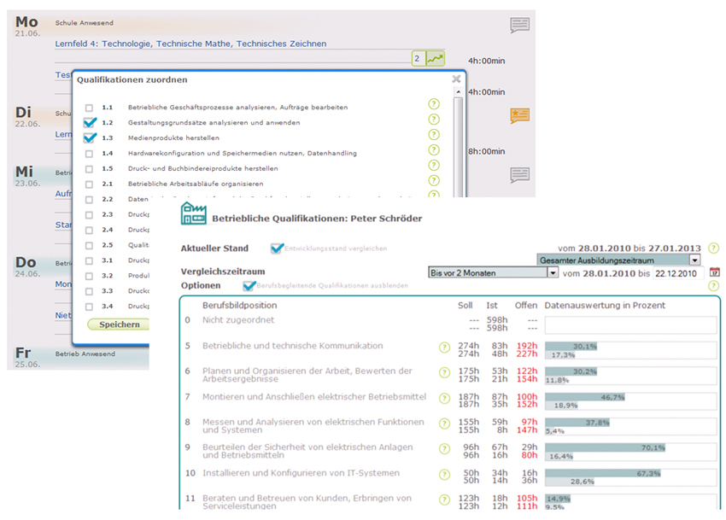Viewport: 726px width, 520px height.
Task: Show help for Installieren und Konfigurieren von IT-Systemen
Action: point(444,475)
